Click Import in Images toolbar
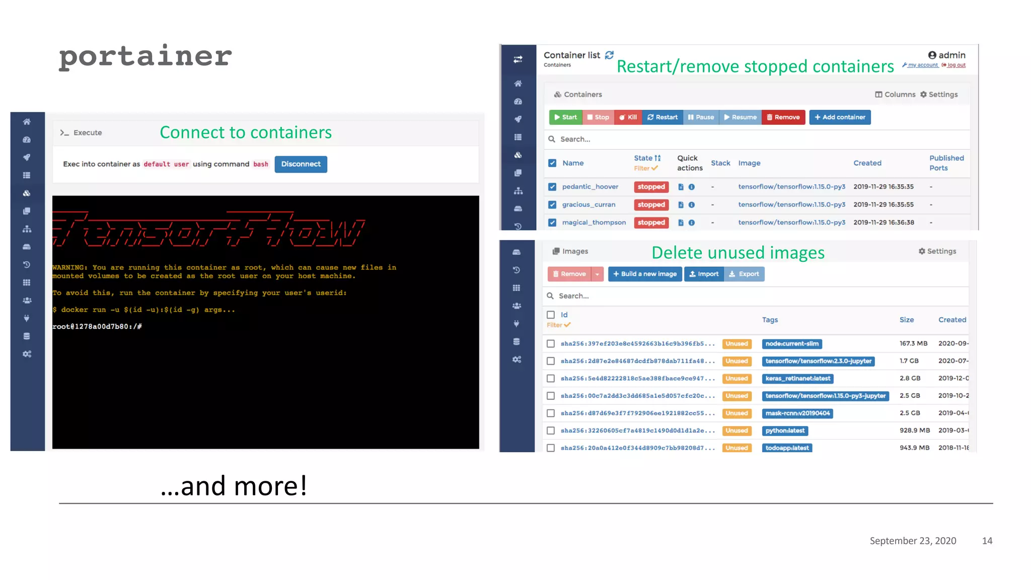 point(704,274)
